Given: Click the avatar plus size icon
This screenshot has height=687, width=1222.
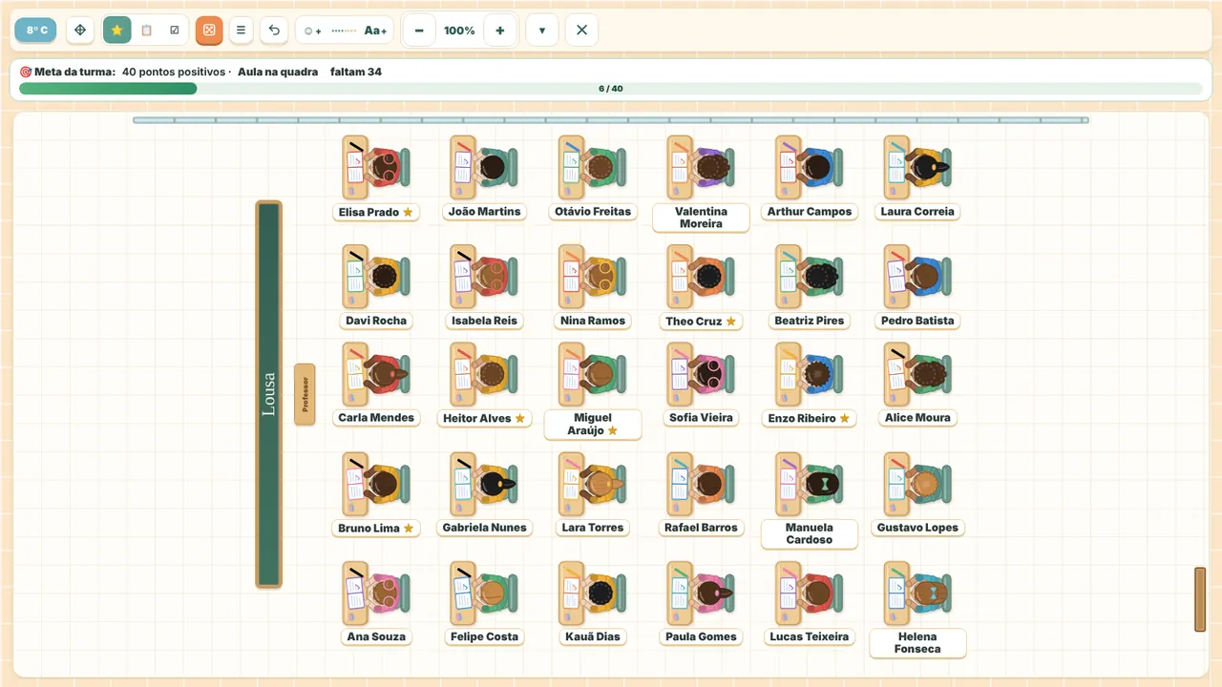Looking at the screenshot, I should 312,31.
